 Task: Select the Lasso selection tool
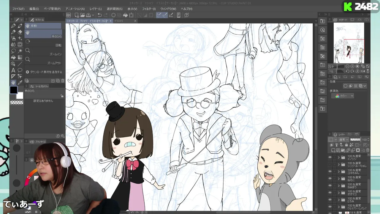click(13, 51)
